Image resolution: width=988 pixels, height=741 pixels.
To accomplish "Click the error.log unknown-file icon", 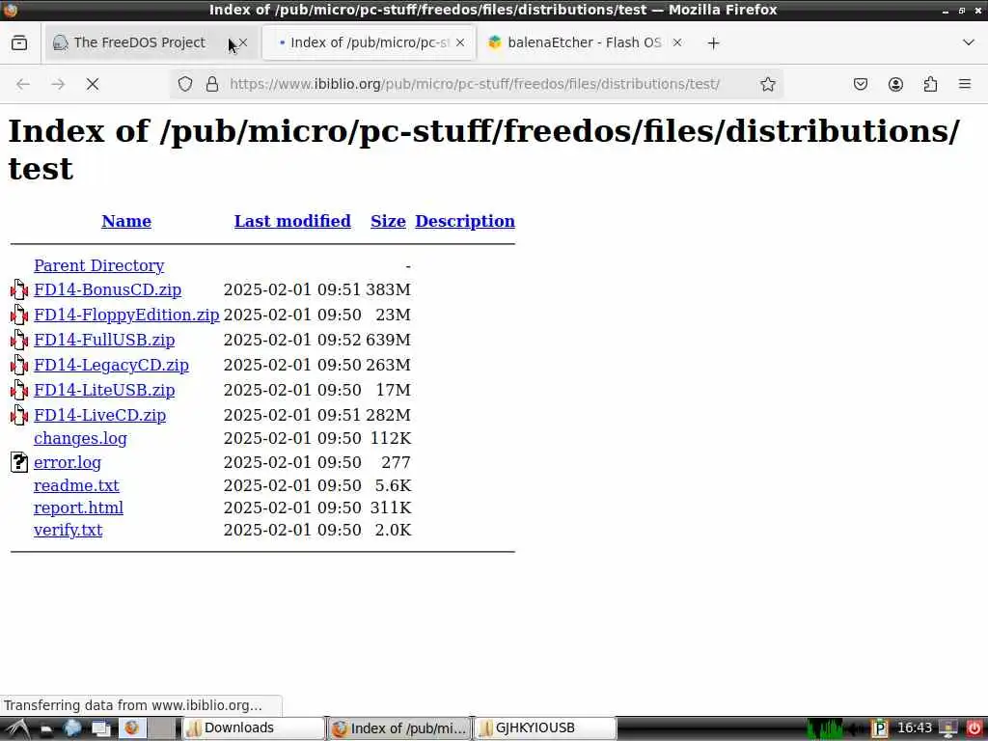I will pyautogui.click(x=19, y=462).
